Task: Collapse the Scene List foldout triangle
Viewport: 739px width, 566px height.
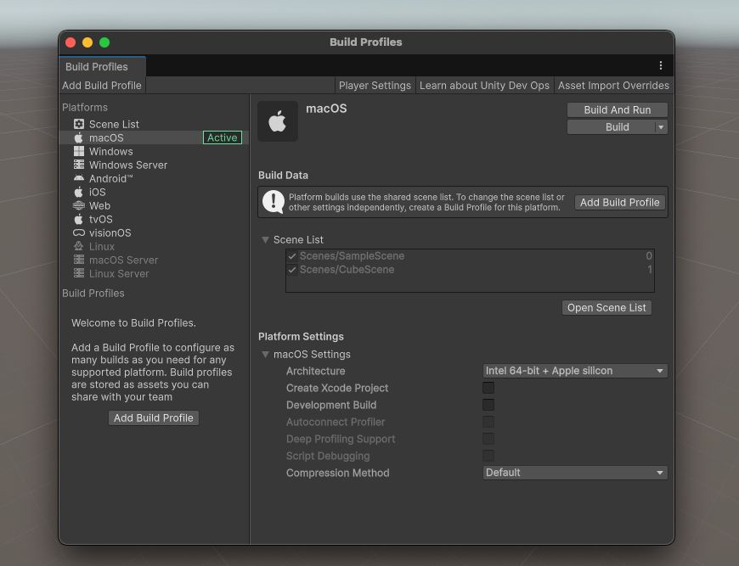Action: coord(265,239)
